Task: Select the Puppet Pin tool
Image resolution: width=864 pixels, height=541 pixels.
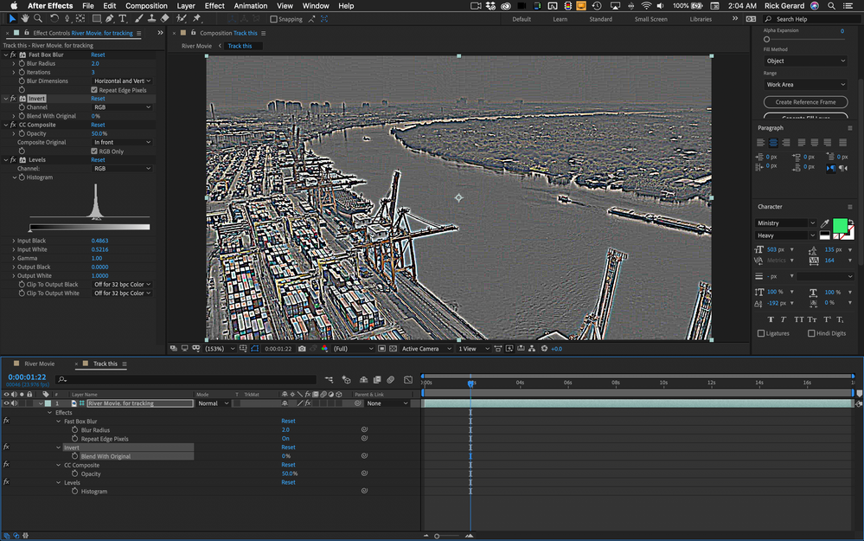Action: tap(196, 19)
